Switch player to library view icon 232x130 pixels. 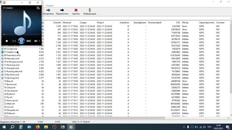point(38,8)
